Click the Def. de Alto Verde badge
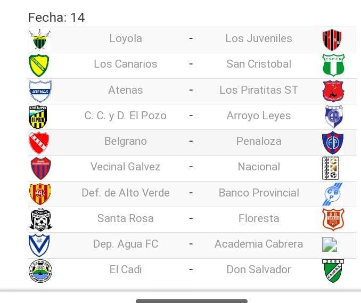 (39, 193)
